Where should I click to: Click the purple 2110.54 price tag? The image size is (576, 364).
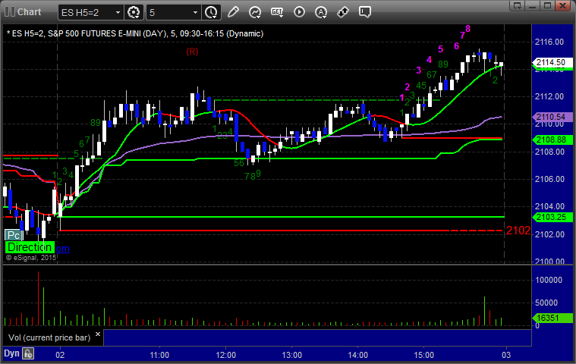click(x=552, y=117)
